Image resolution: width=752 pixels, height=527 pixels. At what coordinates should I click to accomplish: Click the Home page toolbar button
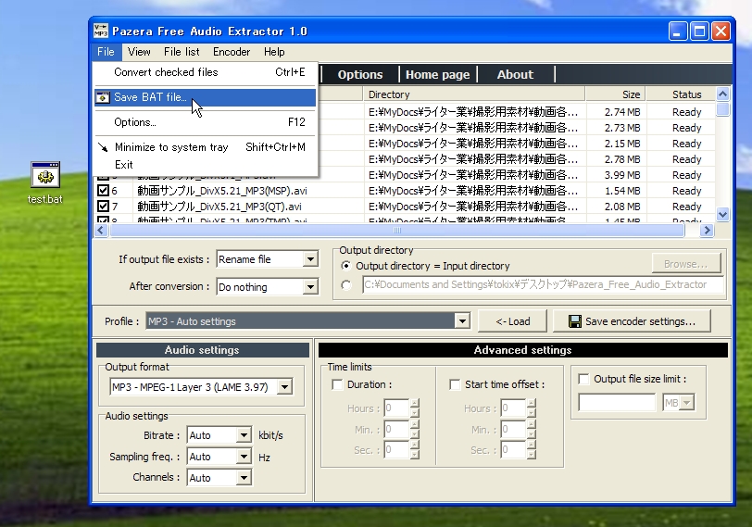438,75
